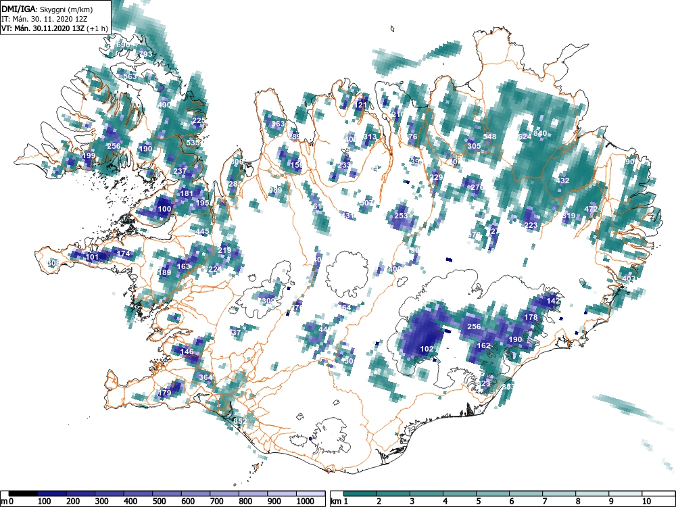Click the map value '223' in the east
This screenshot has width=676, height=507.
point(531,225)
